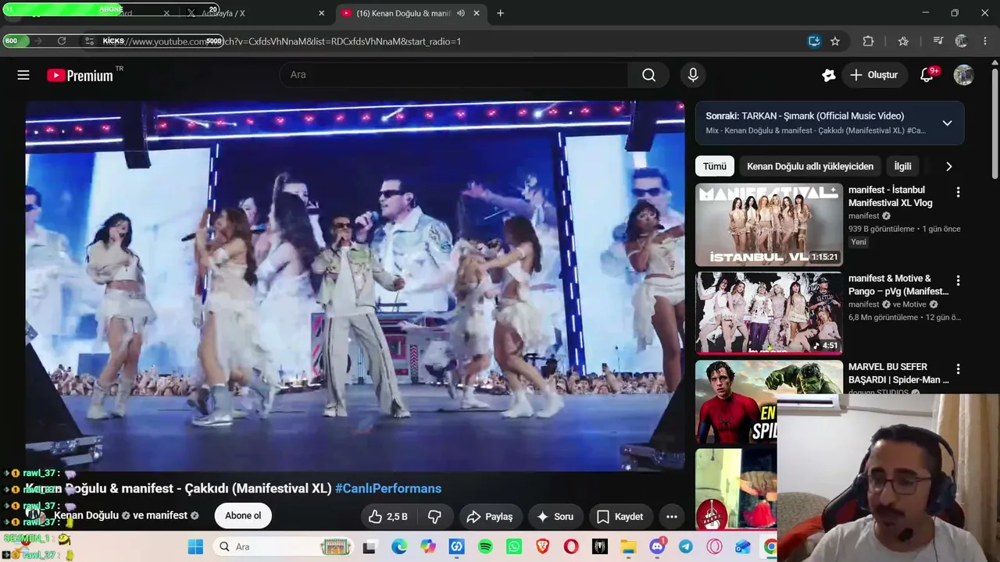Open the Windows Start menu
The width and height of the screenshot is (1000, 562).
pyautogui.click(x=195, y=547)
